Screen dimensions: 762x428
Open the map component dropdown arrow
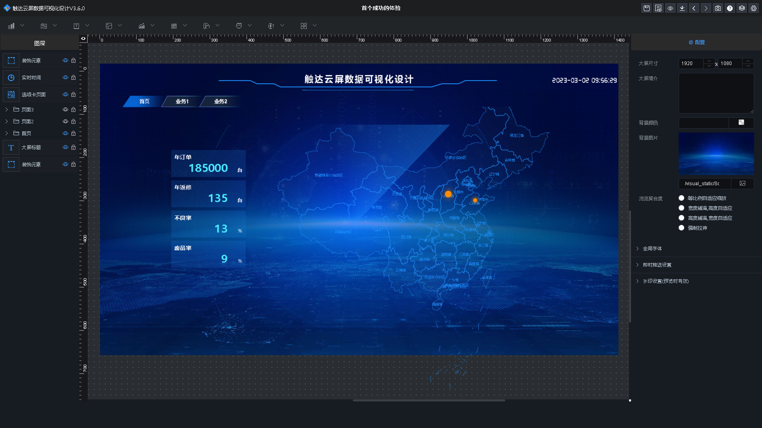(x=55, y=25)
